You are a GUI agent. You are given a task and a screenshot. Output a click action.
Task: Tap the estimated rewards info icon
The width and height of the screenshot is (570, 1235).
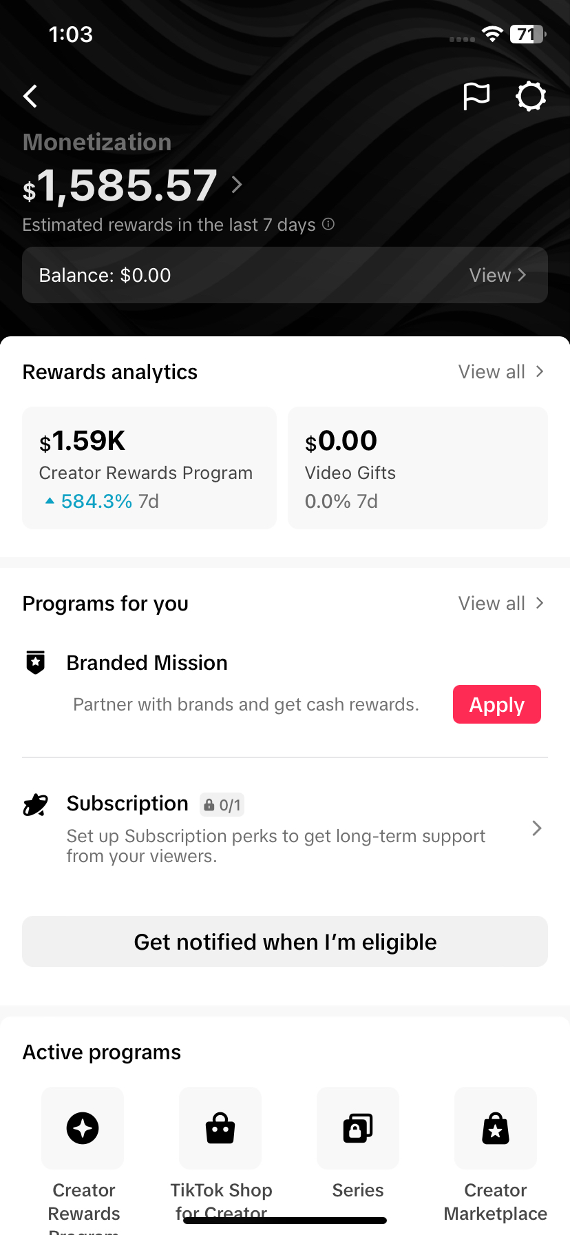click(x=328, y=224)
